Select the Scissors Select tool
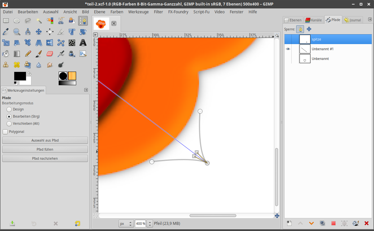374x231 pixels. pos(61,21)
